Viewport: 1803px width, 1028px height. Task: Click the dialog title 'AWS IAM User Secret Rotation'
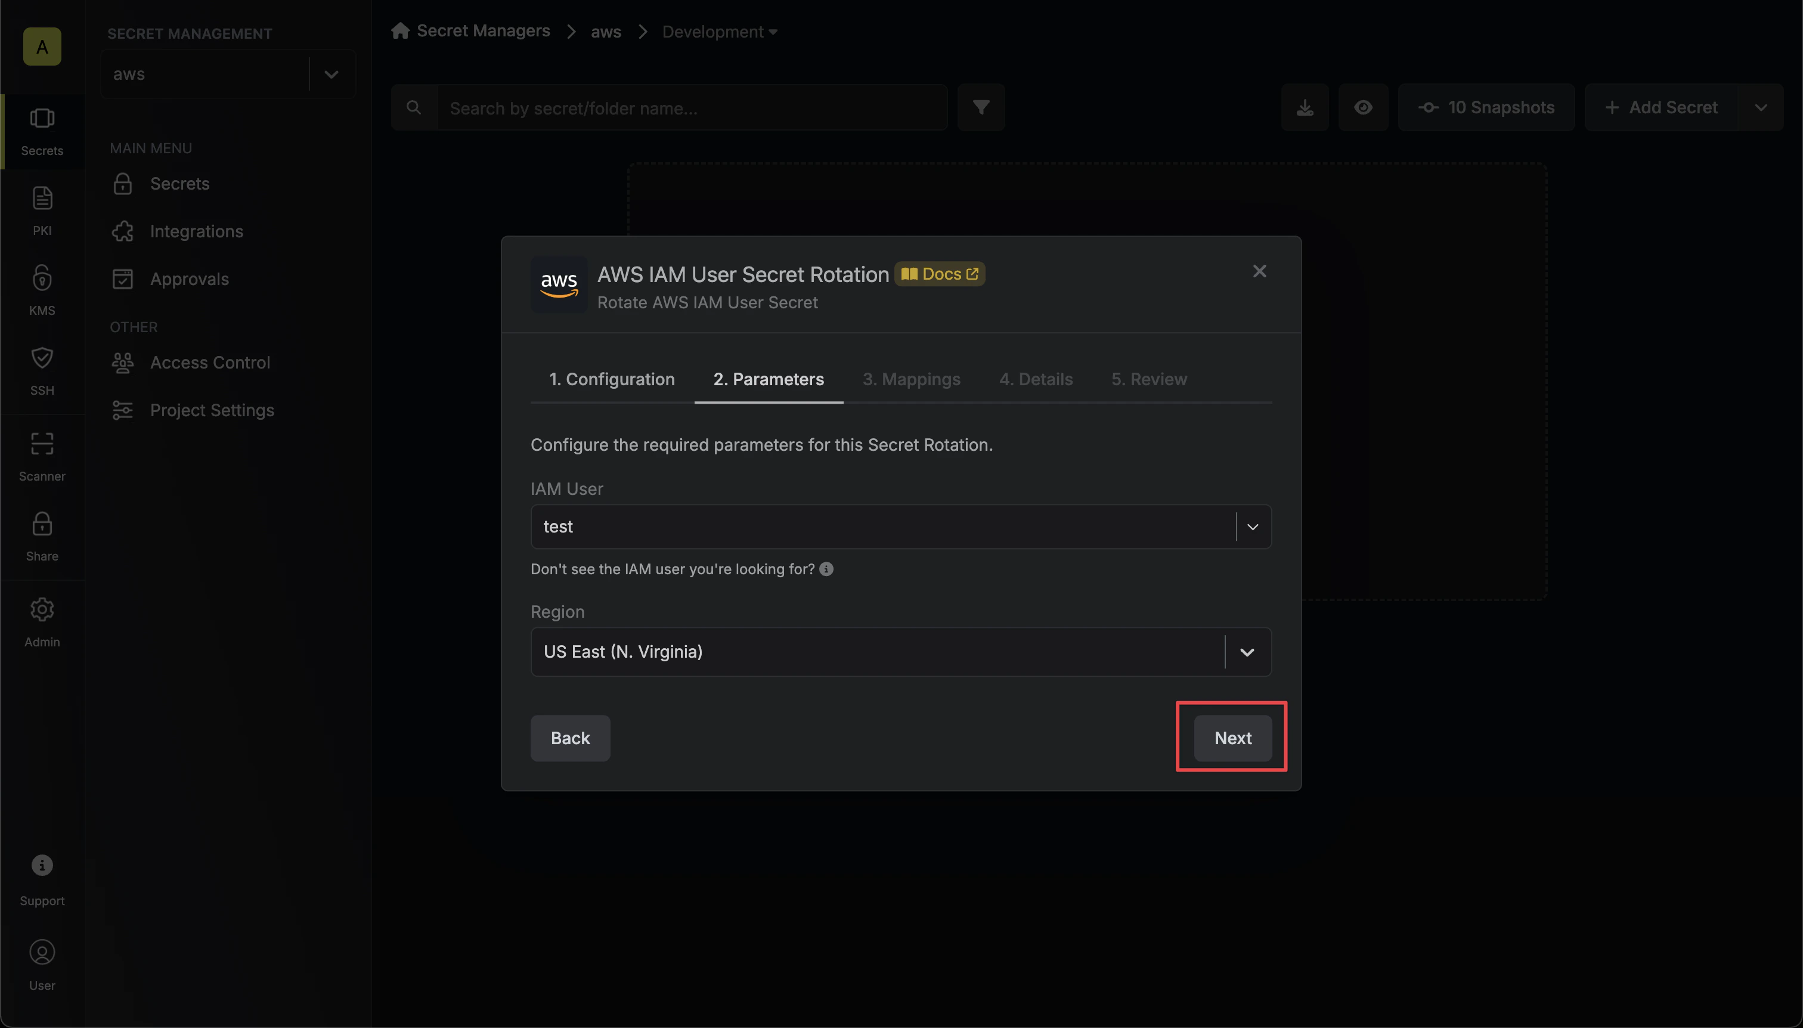tap(743, 274)
